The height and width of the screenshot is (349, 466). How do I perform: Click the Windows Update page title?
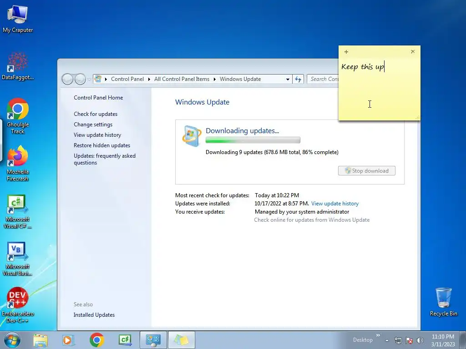pyautogui.click(x=202, y=102)
